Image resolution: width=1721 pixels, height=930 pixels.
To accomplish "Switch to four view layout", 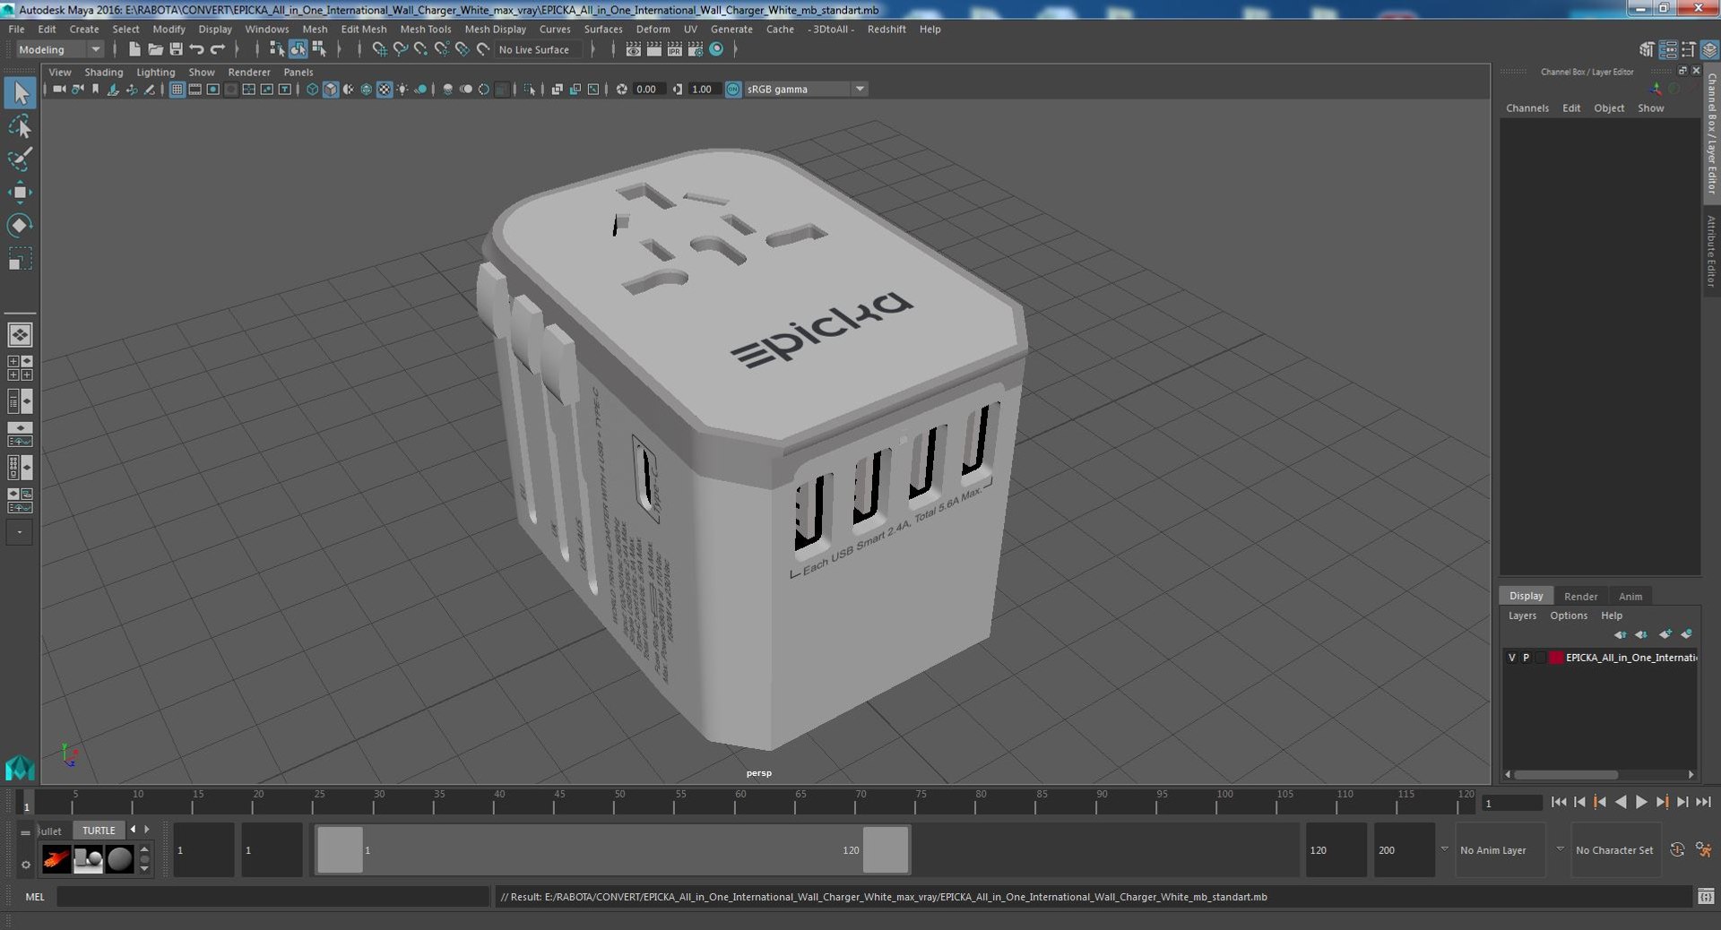I will tap(20, 367).
